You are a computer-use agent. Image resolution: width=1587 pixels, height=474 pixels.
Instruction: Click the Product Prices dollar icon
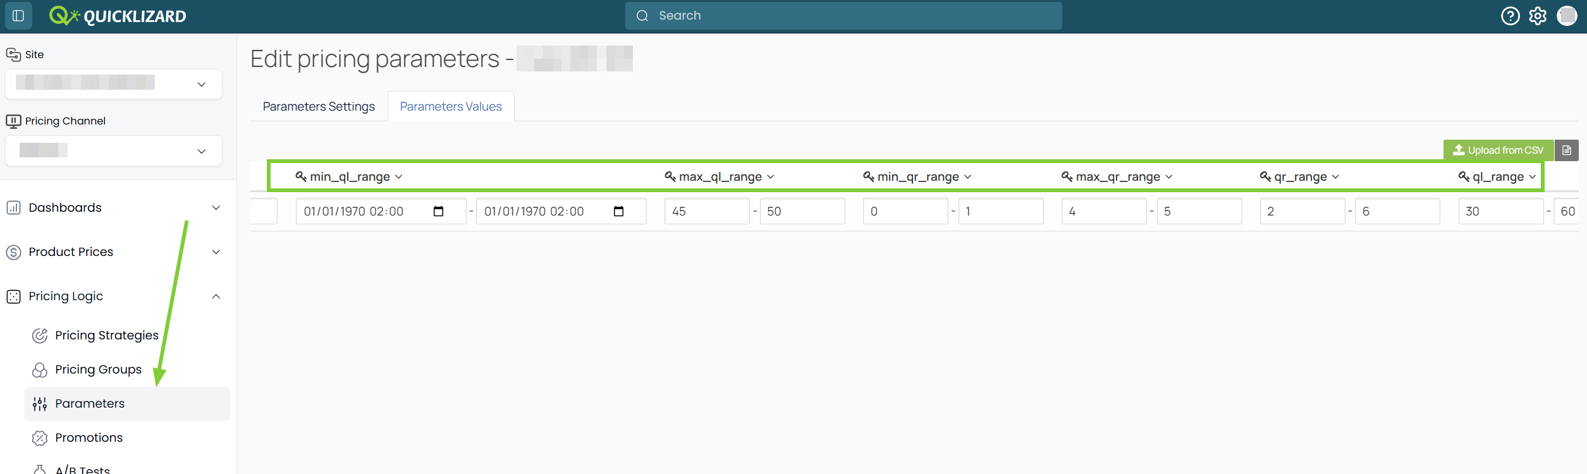pos(13,252)
